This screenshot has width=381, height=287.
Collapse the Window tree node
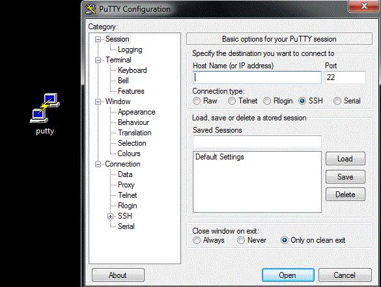click(x=98, y=102)
